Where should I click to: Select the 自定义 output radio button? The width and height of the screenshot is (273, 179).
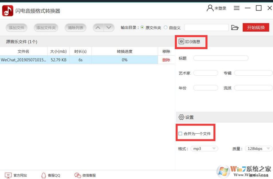click(x=166, y=27)
